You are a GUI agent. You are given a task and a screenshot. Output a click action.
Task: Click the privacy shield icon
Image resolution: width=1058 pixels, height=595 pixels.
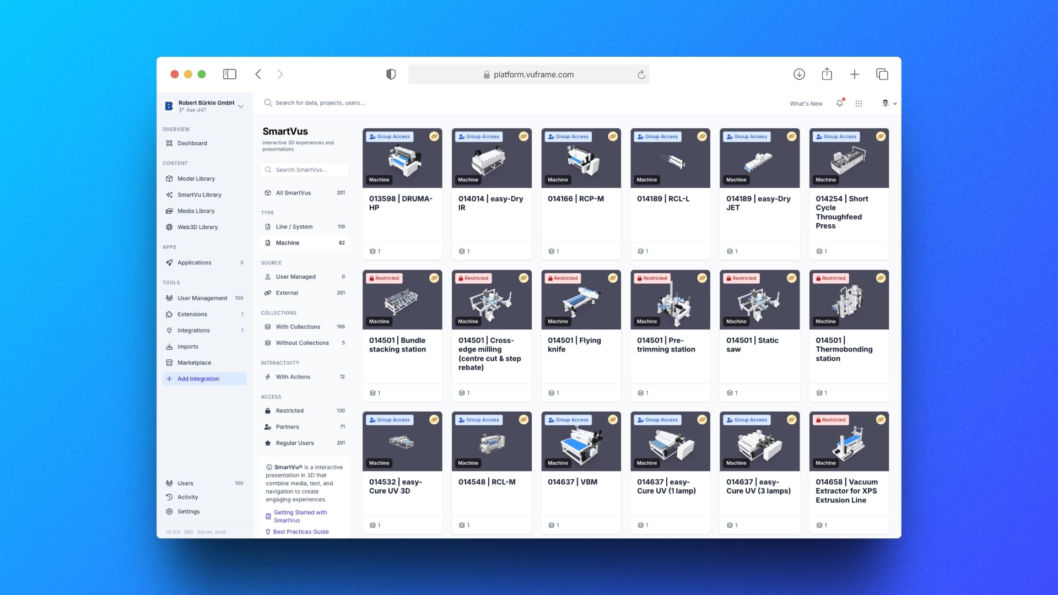tap(391, 74)
